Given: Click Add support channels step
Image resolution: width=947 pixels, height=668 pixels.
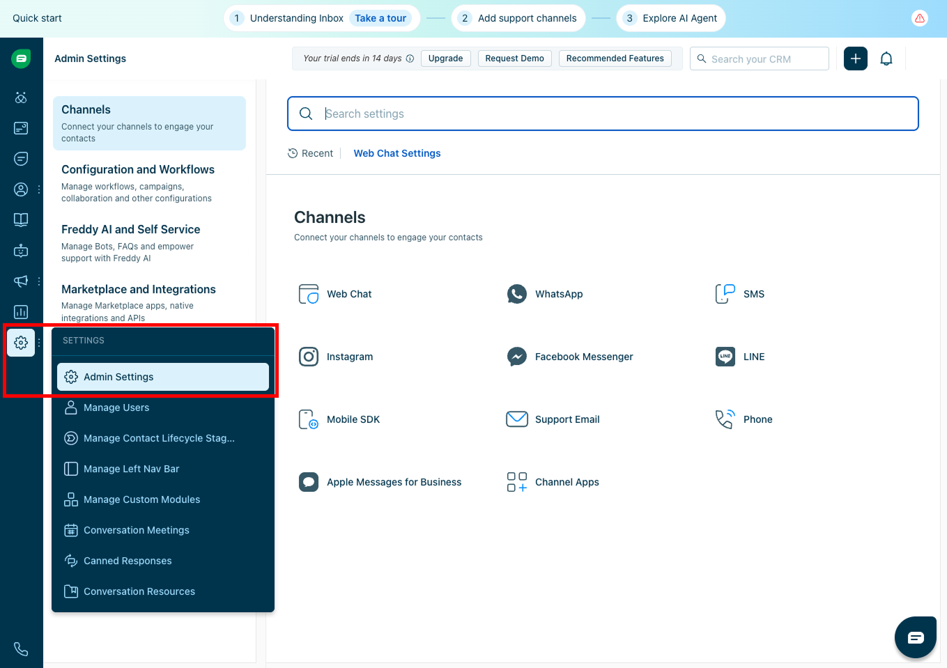Looking at the screenshot, I should coord(518,18).
